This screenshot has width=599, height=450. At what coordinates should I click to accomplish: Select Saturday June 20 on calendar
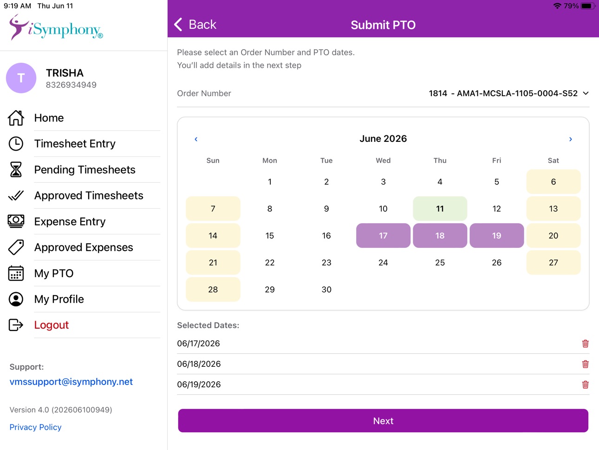pos(553,236)
